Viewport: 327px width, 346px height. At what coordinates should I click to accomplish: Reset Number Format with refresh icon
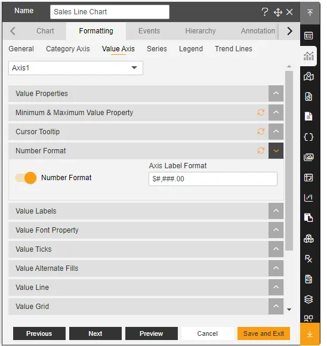(x=261, y=151)
